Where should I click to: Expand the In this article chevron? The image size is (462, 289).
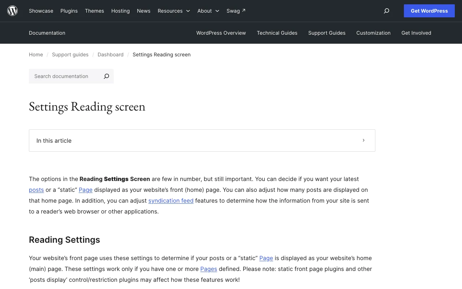[363, 140]
